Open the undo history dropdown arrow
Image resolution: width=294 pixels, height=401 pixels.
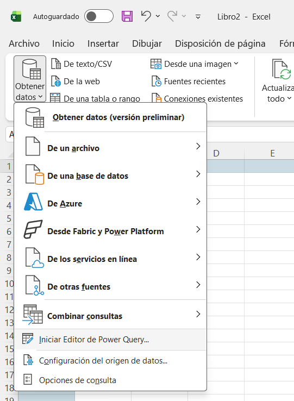(x=158, y=16)
